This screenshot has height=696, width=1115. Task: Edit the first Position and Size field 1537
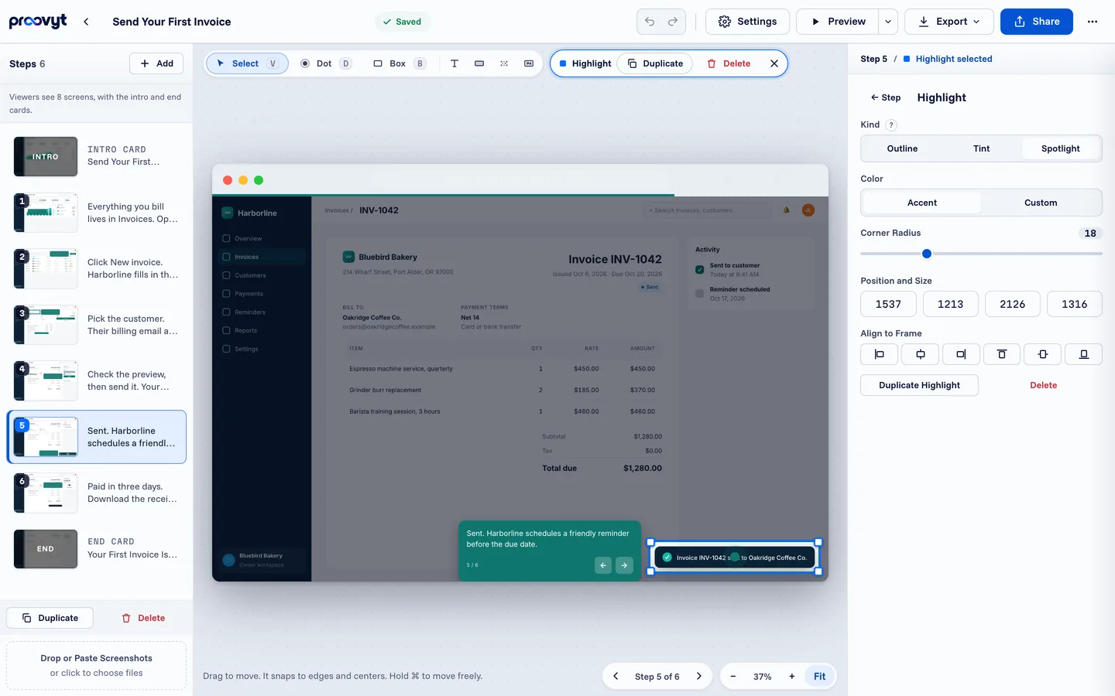(x=888, y=304)
